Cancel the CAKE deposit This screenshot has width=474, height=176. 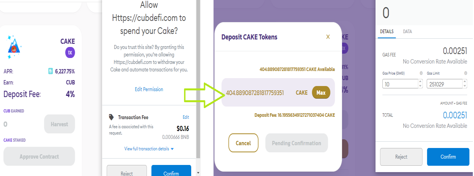tap(243, 143)
